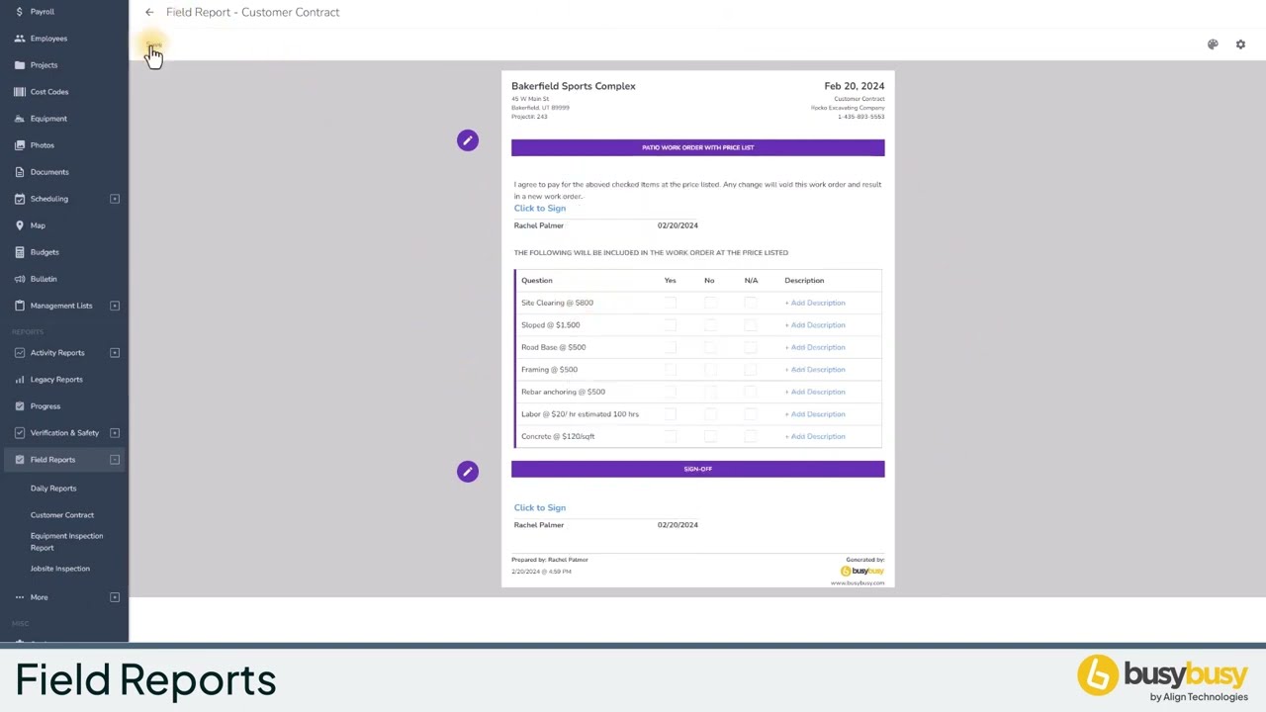The image size is (1266, 712).
Task: Open the color palette theme icon
Action: pos(1213,44)
